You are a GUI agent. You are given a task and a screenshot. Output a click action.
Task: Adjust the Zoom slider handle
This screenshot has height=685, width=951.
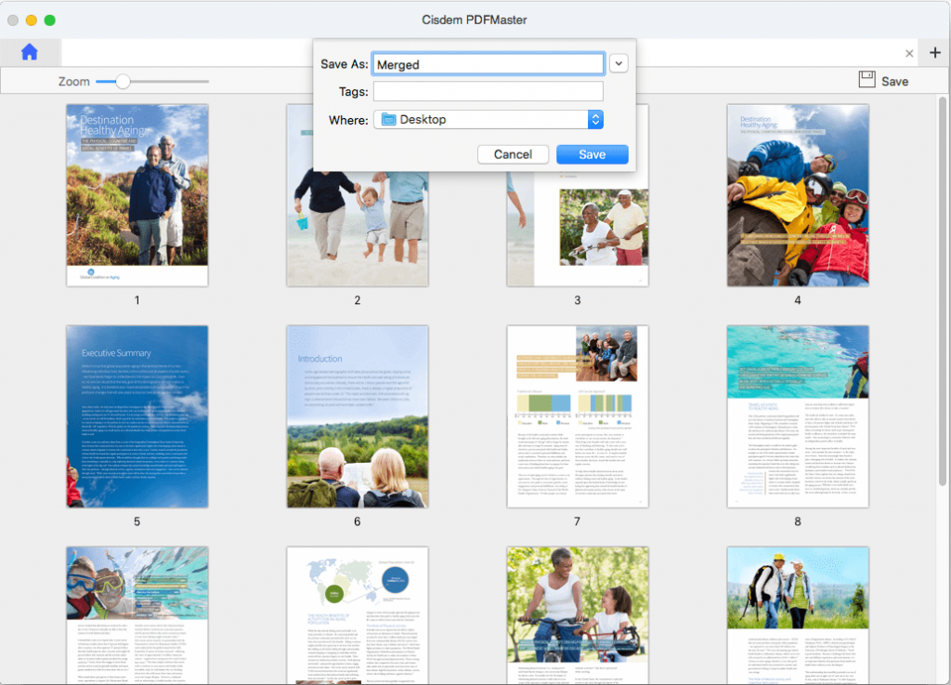pos(123,81)
